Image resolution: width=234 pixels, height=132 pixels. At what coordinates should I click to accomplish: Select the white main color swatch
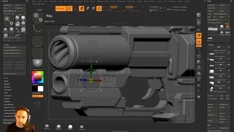pyautogui.click(x=41, y=89)
